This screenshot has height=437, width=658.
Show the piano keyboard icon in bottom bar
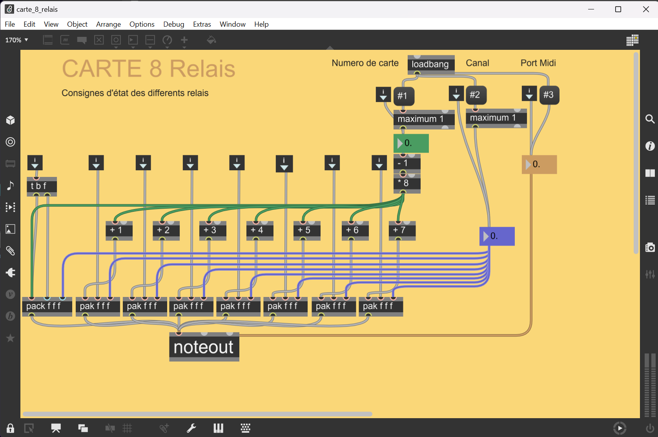[219, 428]
